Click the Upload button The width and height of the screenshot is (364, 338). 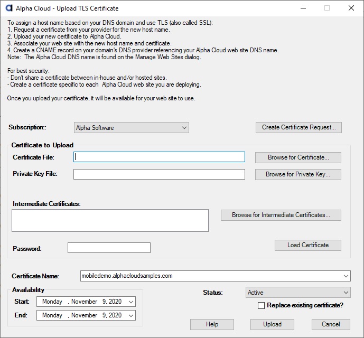click(272, 324)
